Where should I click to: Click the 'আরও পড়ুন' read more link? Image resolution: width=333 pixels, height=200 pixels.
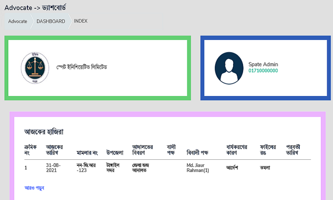34,188
